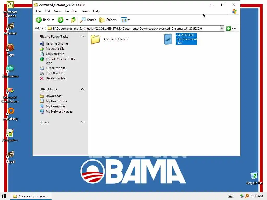Screen dimensions: 267x200
Task: Go to My Documents in Other Places
Action: (x=56, y=101)
